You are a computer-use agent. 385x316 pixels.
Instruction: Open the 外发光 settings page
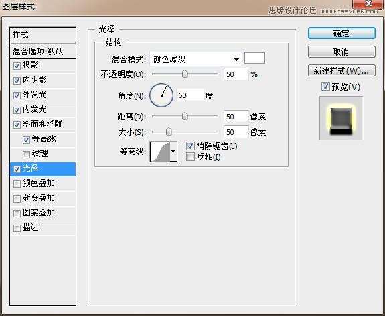pyautogui.click(x=34, y=95)
